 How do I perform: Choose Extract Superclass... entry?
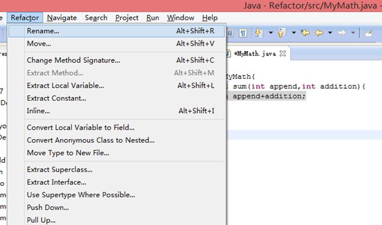tap(117, 169)
